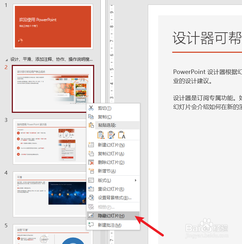Click slide number 4 in thumbnail pane
242x244 pixels.
coord(6,173)
